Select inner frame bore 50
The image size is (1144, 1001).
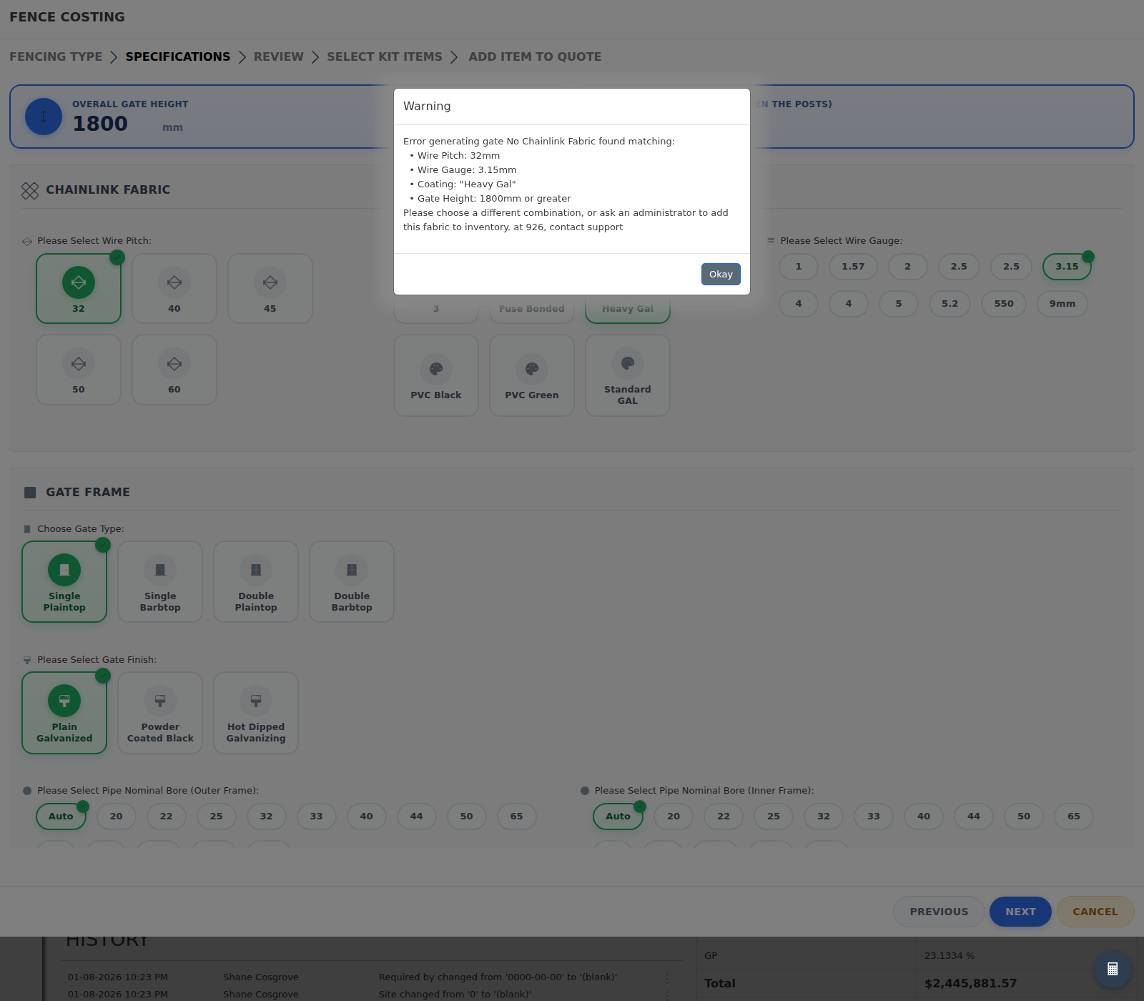click(x=1024, y=817)
